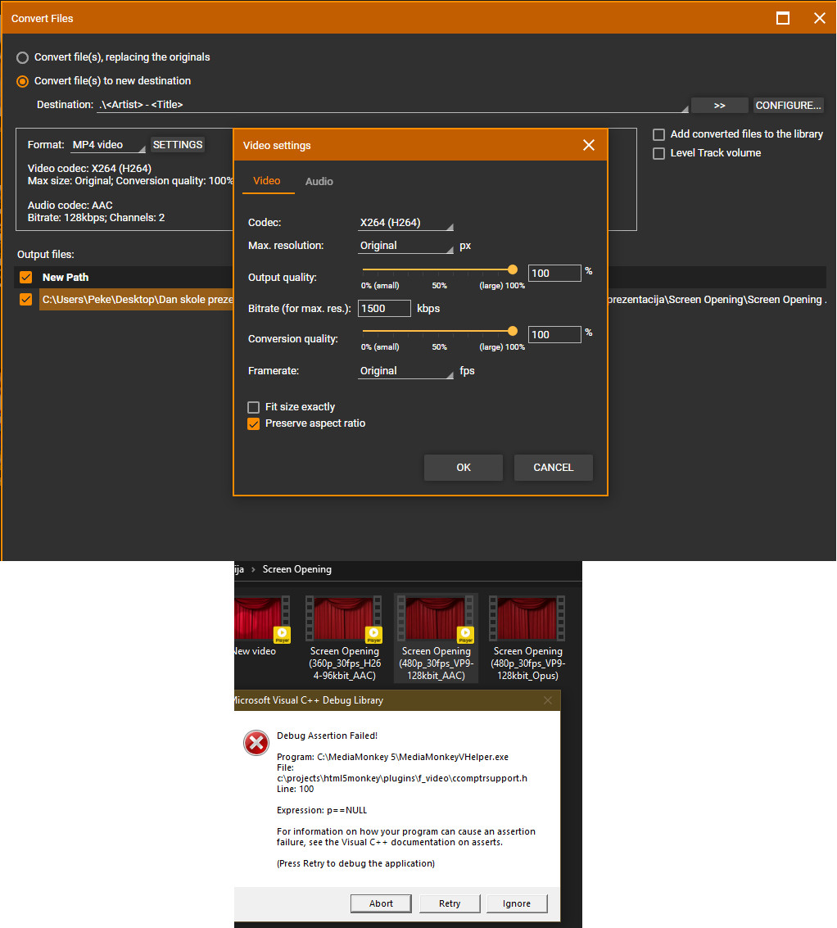Select the Video tab
Screen dimensions: 837x928
coord(267,181)
